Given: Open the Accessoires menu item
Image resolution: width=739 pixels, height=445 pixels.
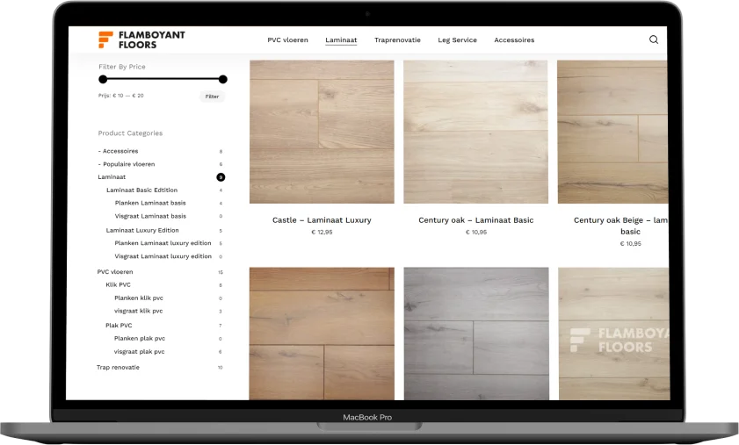Looking at the screenshot, I should tap(514, 40).
